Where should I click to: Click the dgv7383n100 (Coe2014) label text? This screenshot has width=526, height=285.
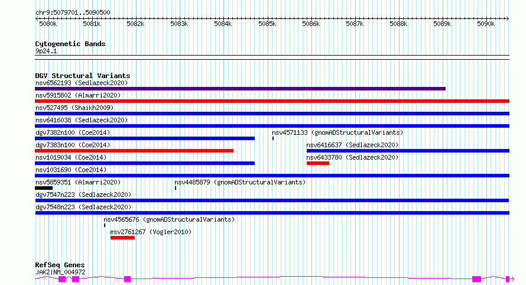pyautogui.click(x=73, y=145)
